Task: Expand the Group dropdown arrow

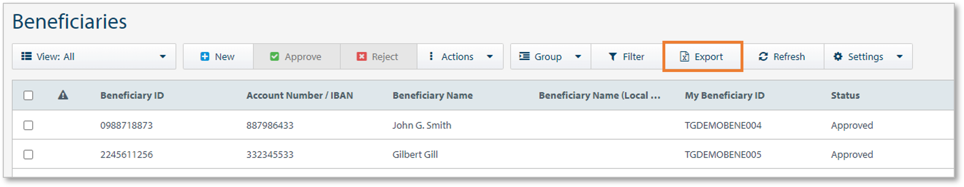Action: click(578, 56)
